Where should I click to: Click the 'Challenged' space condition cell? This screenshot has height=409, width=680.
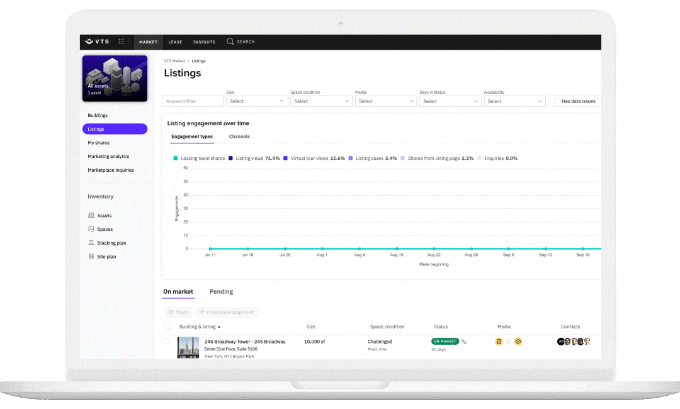coord(380,342)
